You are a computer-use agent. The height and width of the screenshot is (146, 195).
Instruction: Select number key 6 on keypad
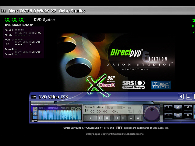(188, 115)
